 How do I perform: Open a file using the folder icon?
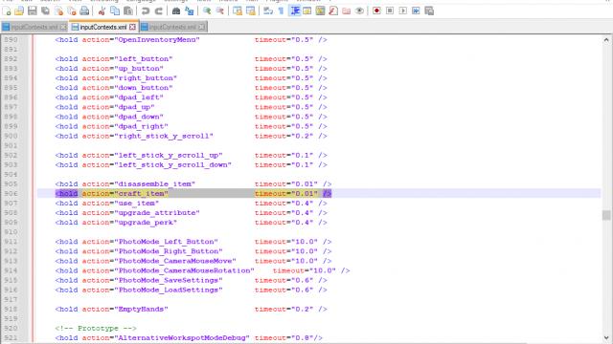(19, 11)
